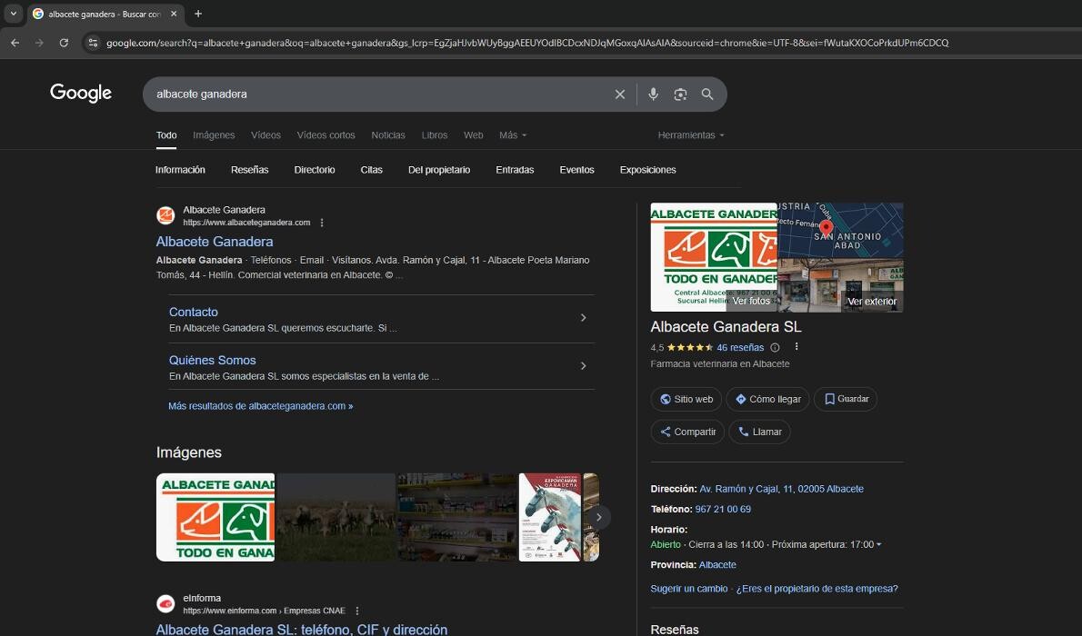Screen dimensions: 1082x636
Task: Reload the page with refresh icon
Action: [x=64, y=43]
